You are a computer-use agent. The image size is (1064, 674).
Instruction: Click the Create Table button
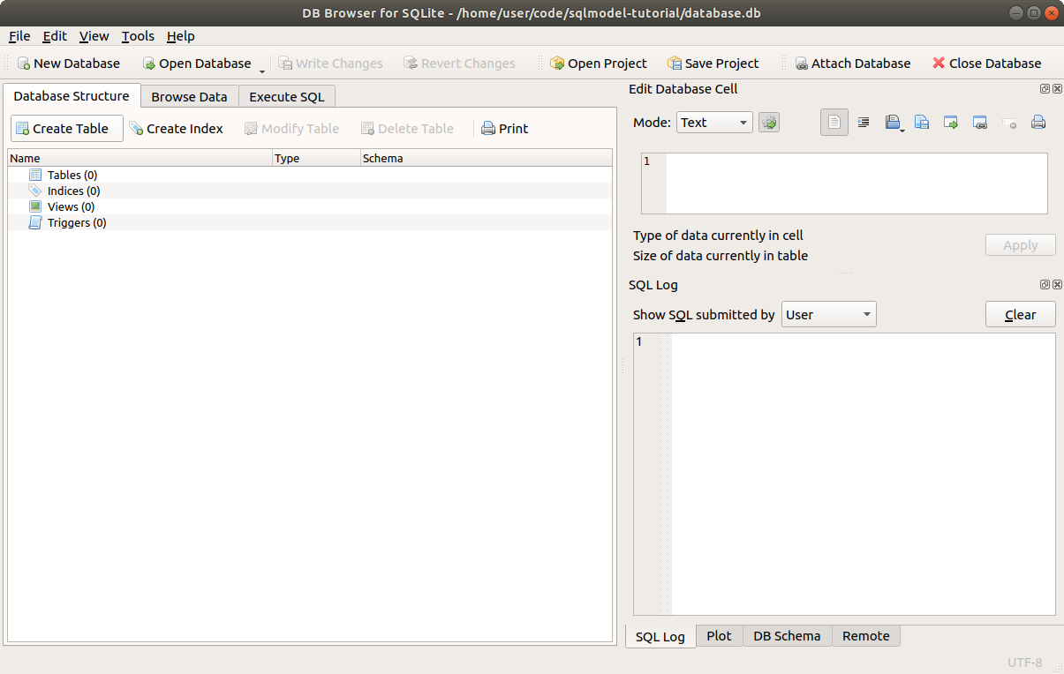pyautogui.click(x=67, y=129)
